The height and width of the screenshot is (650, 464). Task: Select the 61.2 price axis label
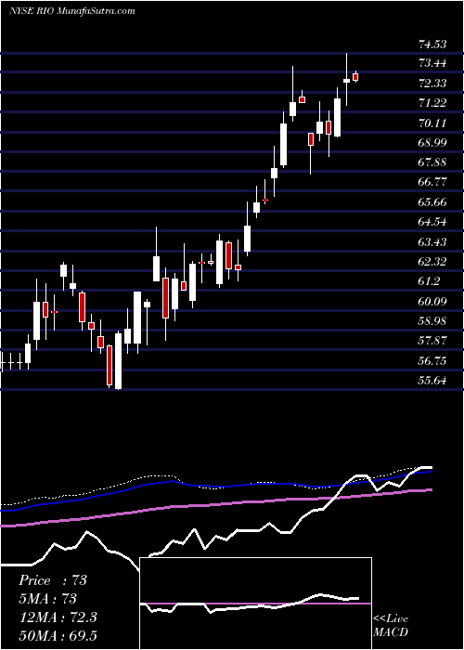pyautogui.click(x=430, y=281)
